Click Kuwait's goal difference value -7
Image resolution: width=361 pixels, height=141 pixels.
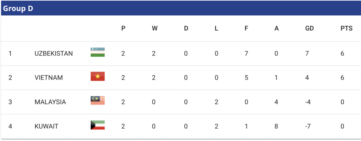coord(308,126)
